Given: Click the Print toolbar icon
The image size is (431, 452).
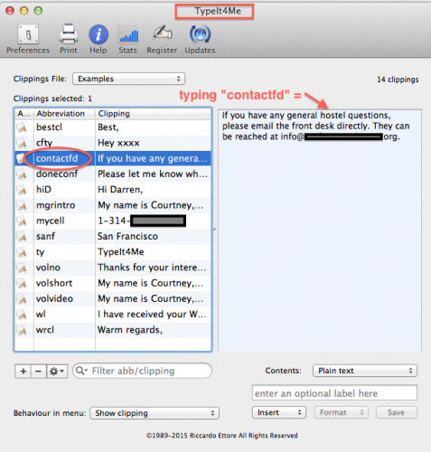Looking at the screenshot, I should [69, 40].
